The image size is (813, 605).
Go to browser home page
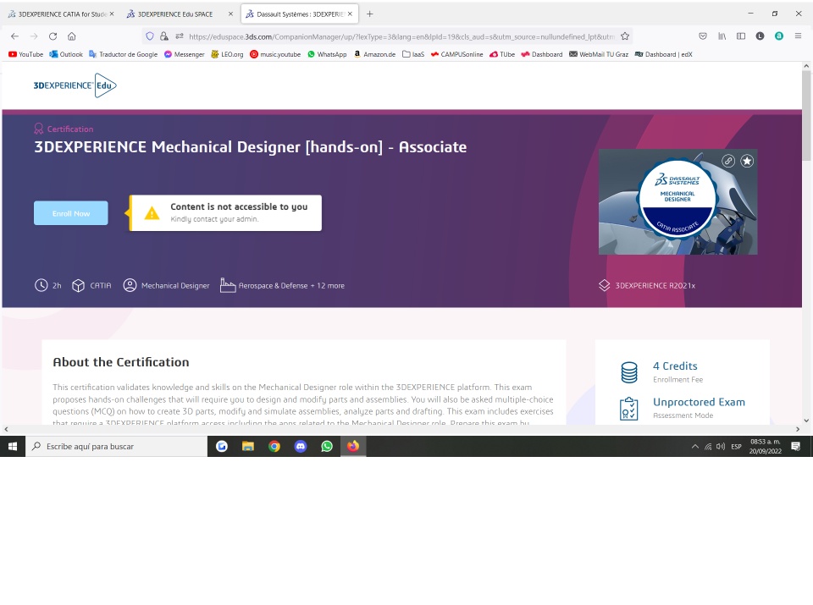coord(71,36)
